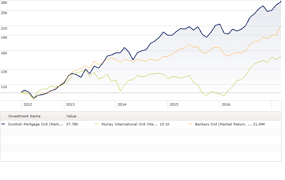Click the 28K label on the vertical axis

click(4, 2)
